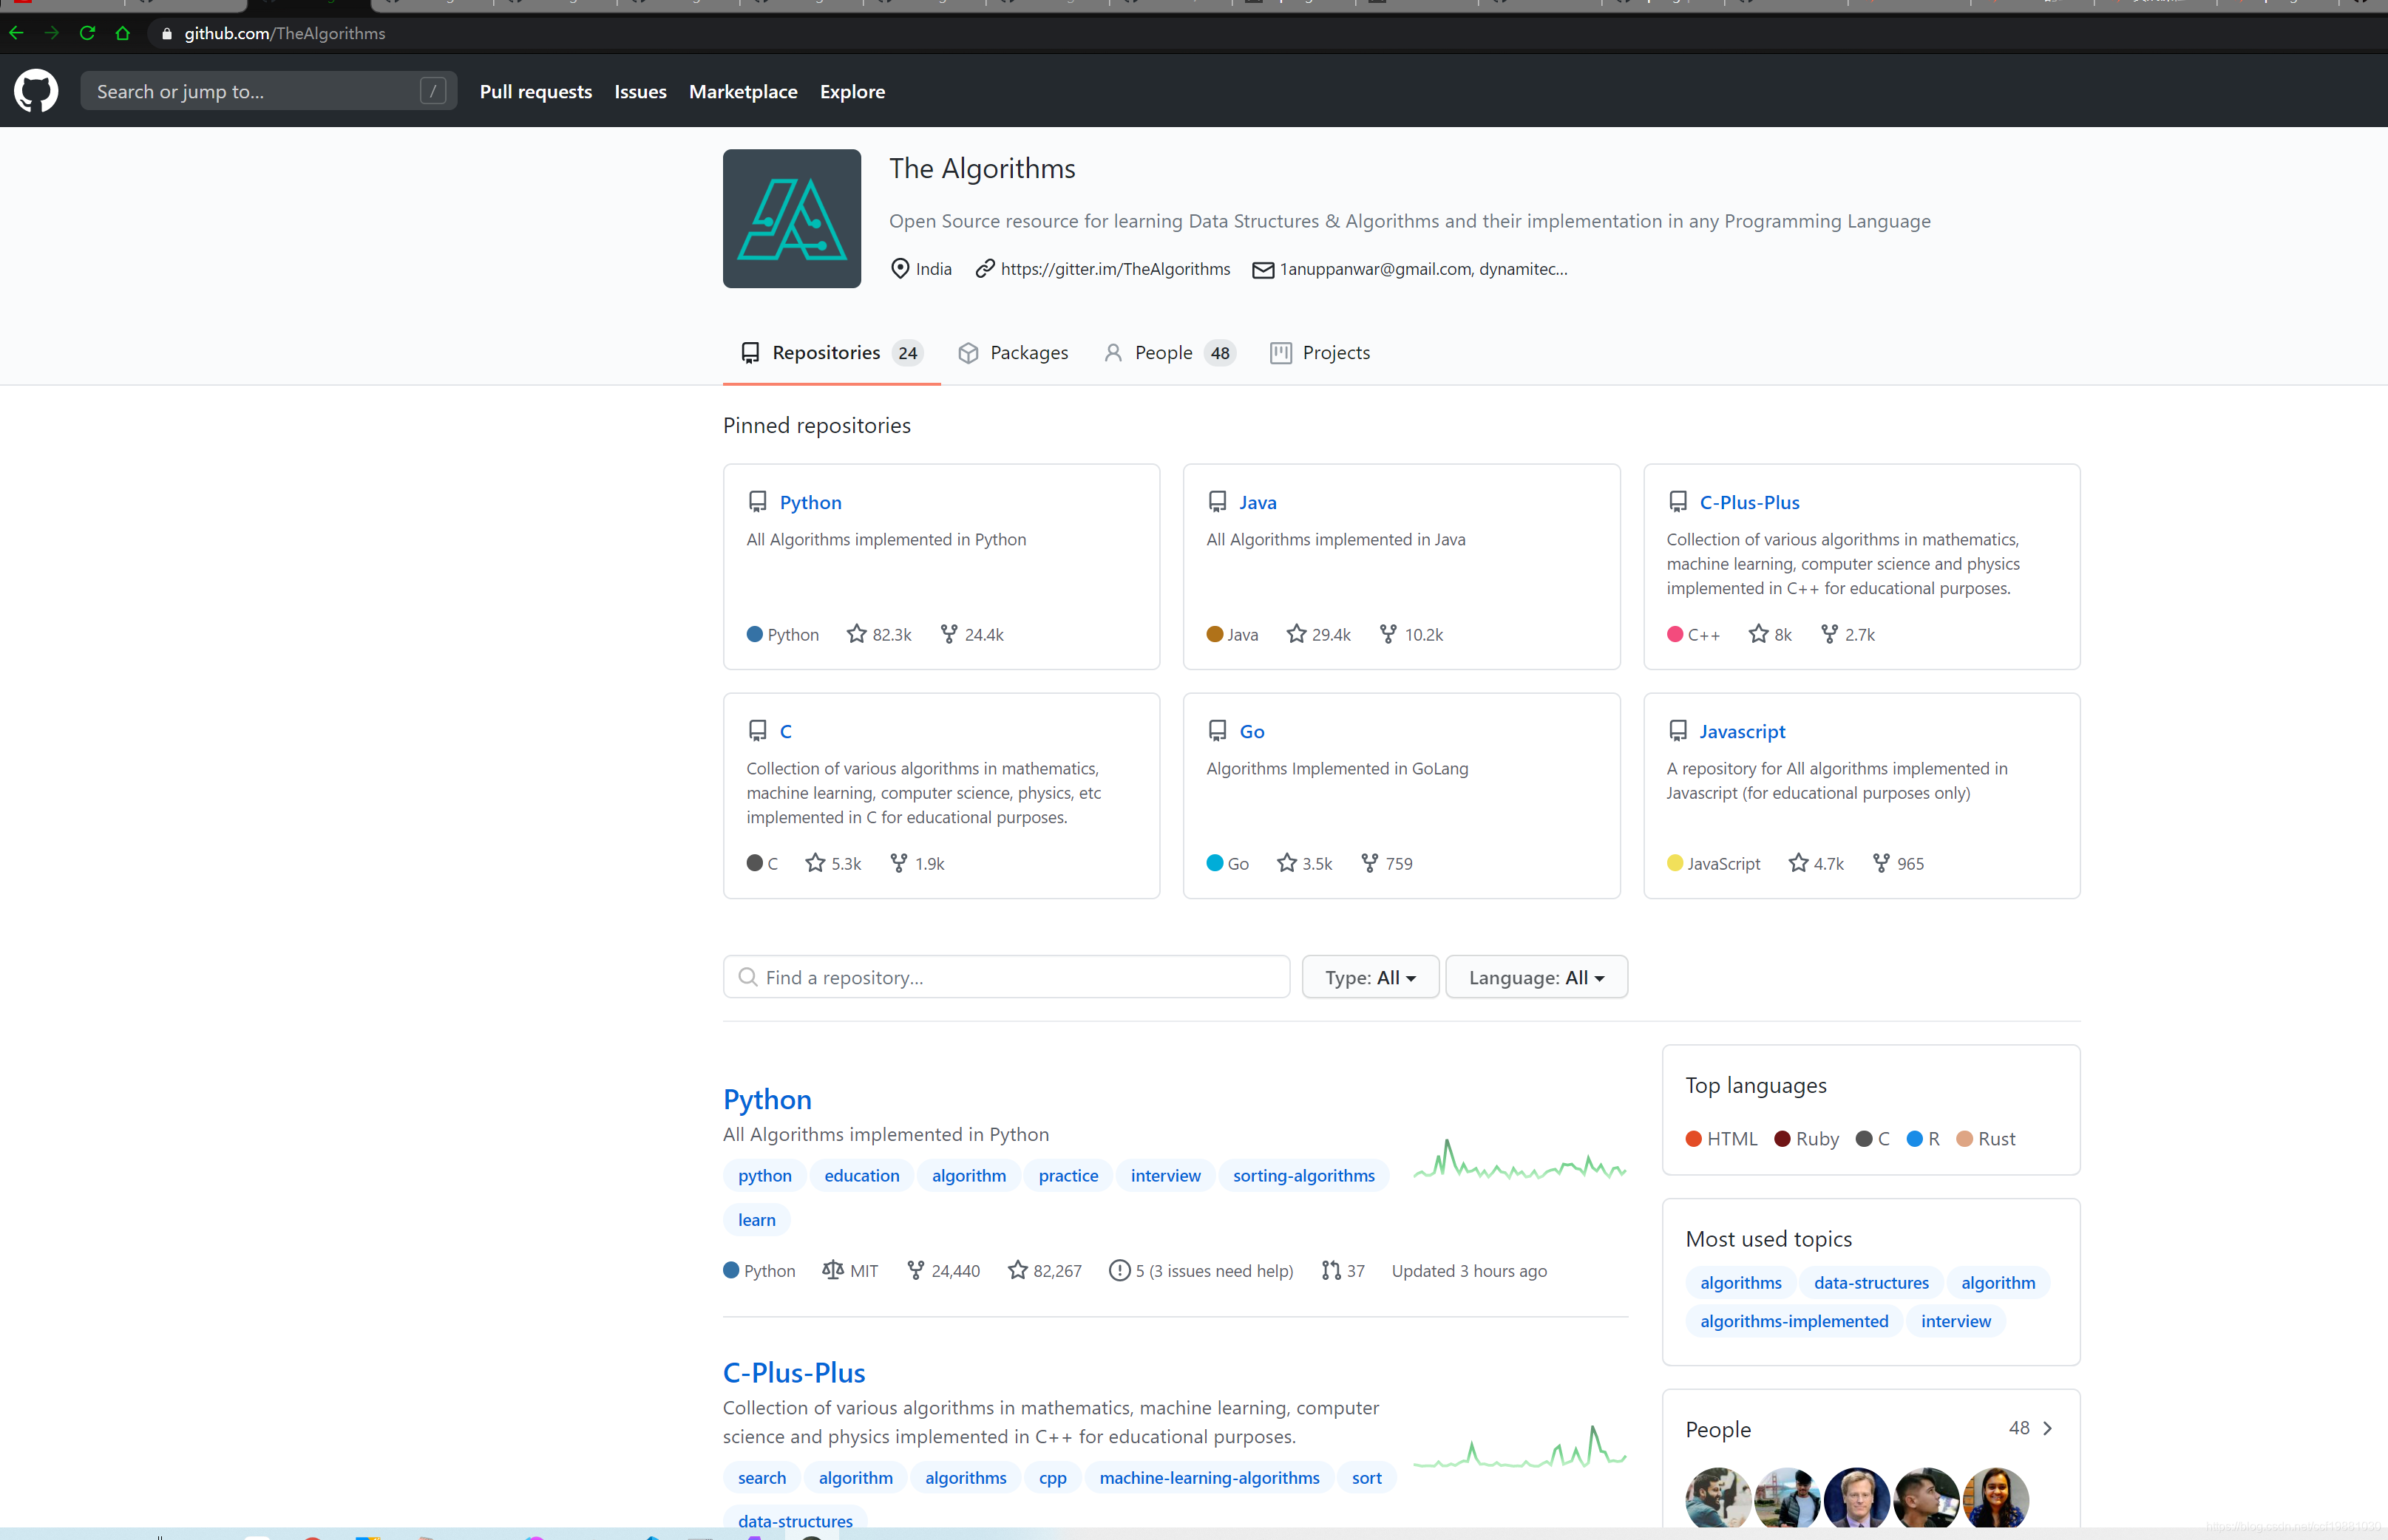Screen dimensions: 2388x1540
Task: Click the repository book icon on the C card
Action: point(757,730)
